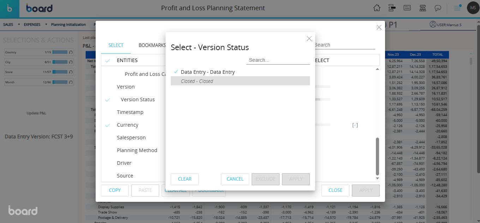Deselect the checked Data Entry item

click(208, 72)
